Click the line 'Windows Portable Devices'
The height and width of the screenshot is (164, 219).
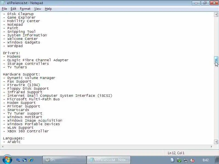(x=31, y=124)
